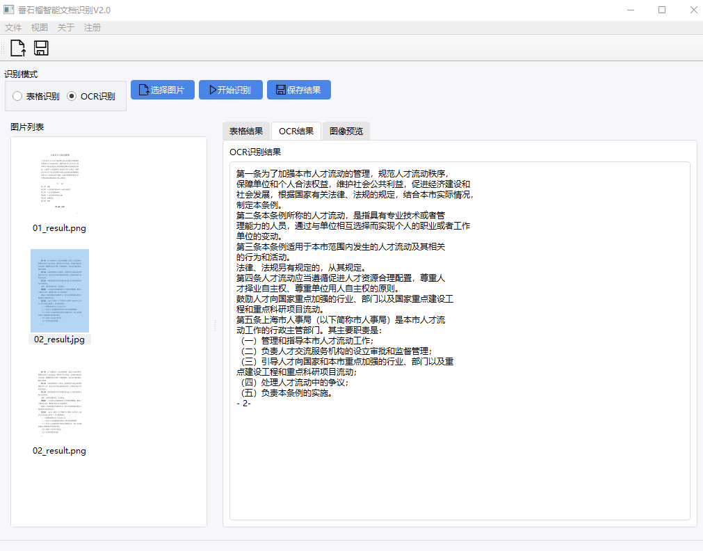Viewport: 703px width, 551px height.
Task: Click the toolbar drag grip handle
Action: coord(3,48)
